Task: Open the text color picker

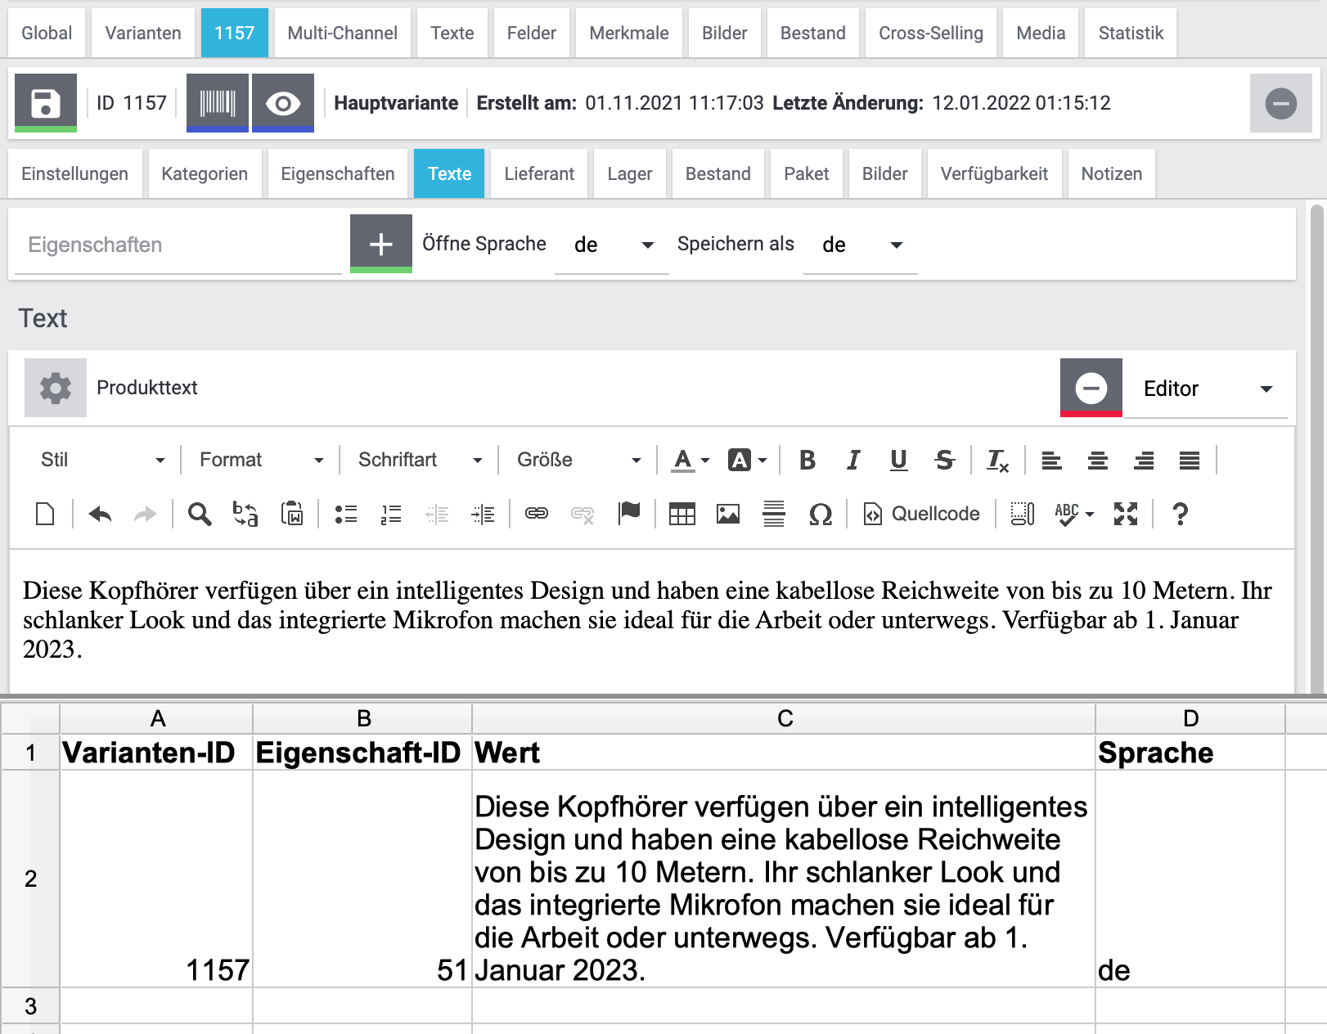Action: pyautogui.click(x=690, y=460)
